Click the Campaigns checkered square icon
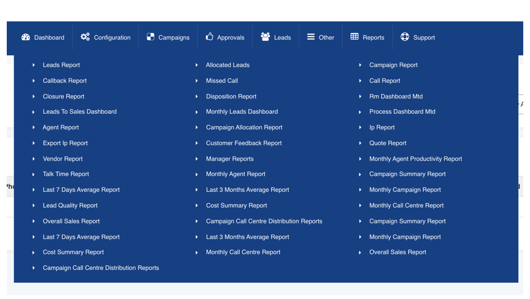Viewport: 530px width, 299px height. (x=151, y=37)
